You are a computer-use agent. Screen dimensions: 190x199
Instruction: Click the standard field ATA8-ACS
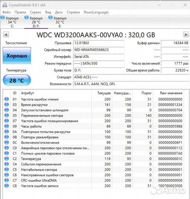click(x=131, y=77)
